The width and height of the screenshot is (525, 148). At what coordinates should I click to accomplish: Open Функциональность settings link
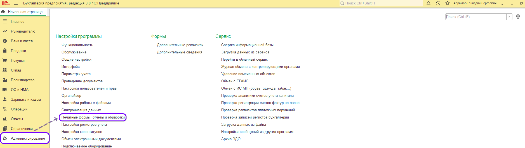[77, 45]
